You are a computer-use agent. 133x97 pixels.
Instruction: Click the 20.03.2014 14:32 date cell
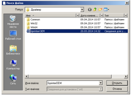(x=90, y=31)
